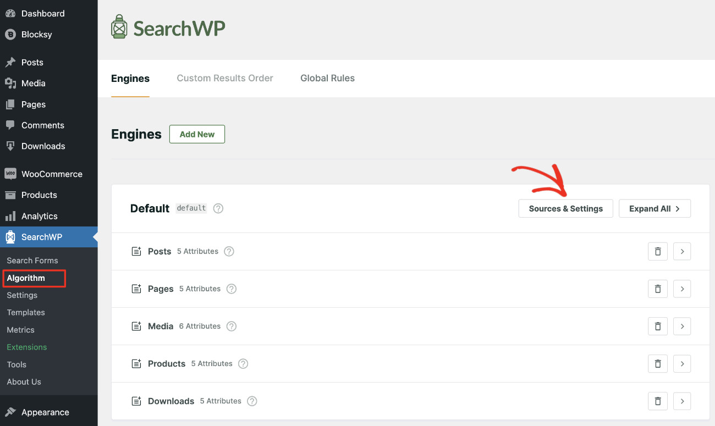Navigate to the Extensions submenu link

26,347
